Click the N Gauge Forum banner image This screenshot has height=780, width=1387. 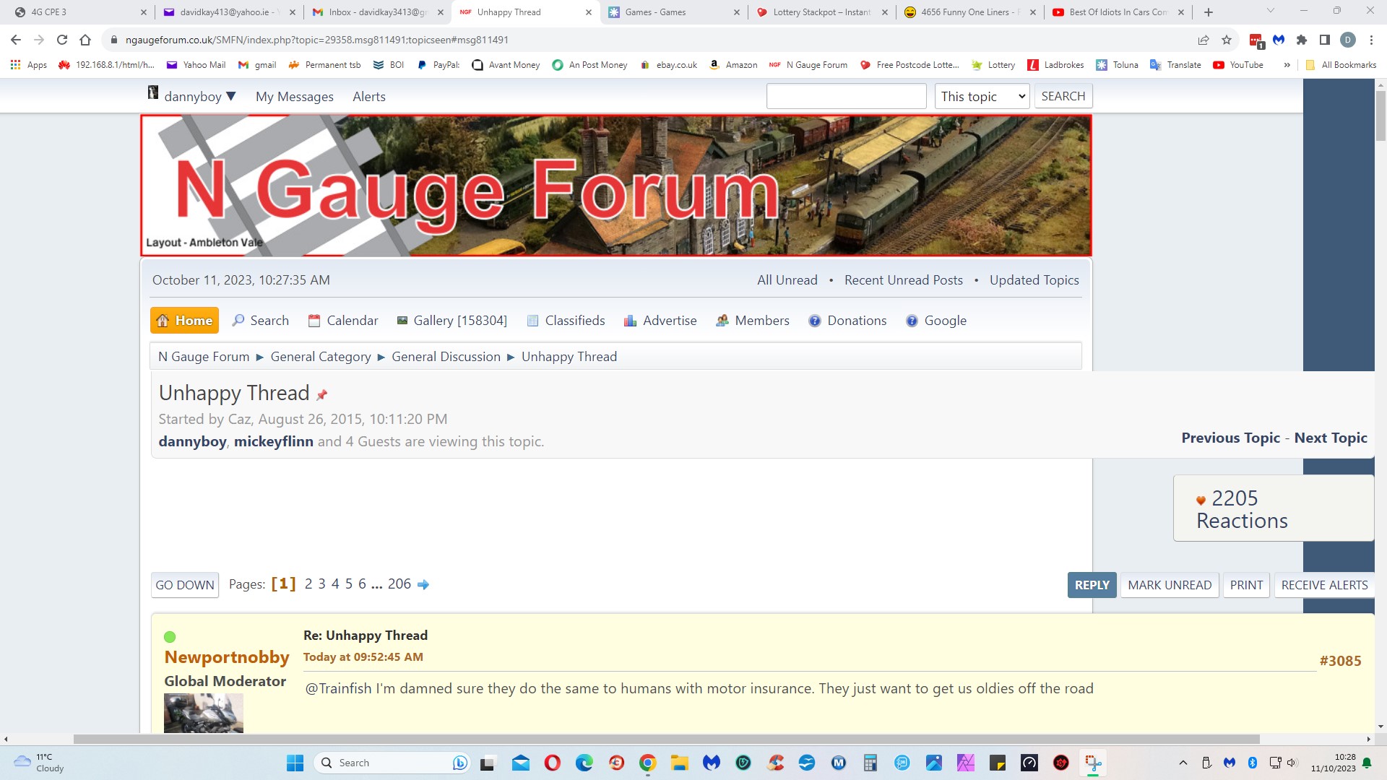(616, 186)
